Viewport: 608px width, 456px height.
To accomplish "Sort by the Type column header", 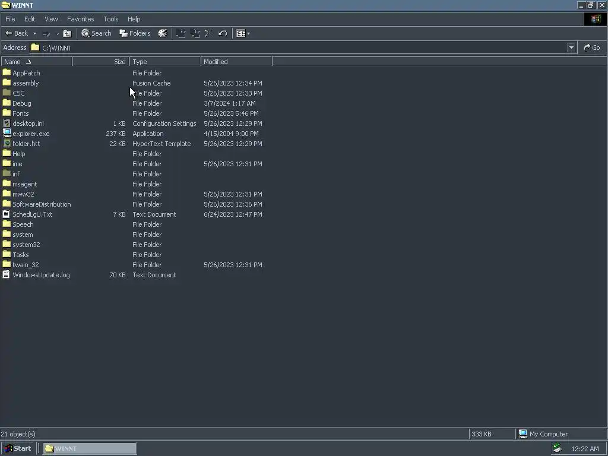I will (165, 62).
